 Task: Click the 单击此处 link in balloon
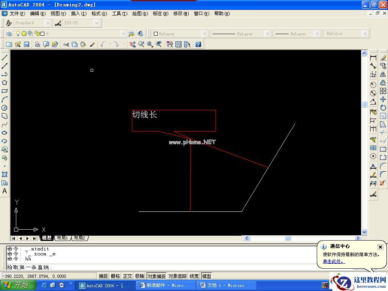coord(334,261)
